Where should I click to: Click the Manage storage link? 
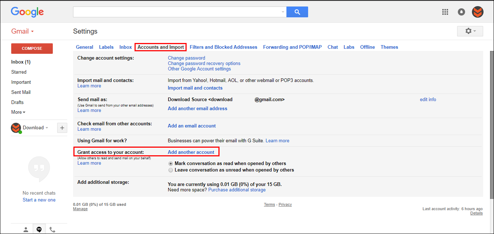(x=80, y=209)
